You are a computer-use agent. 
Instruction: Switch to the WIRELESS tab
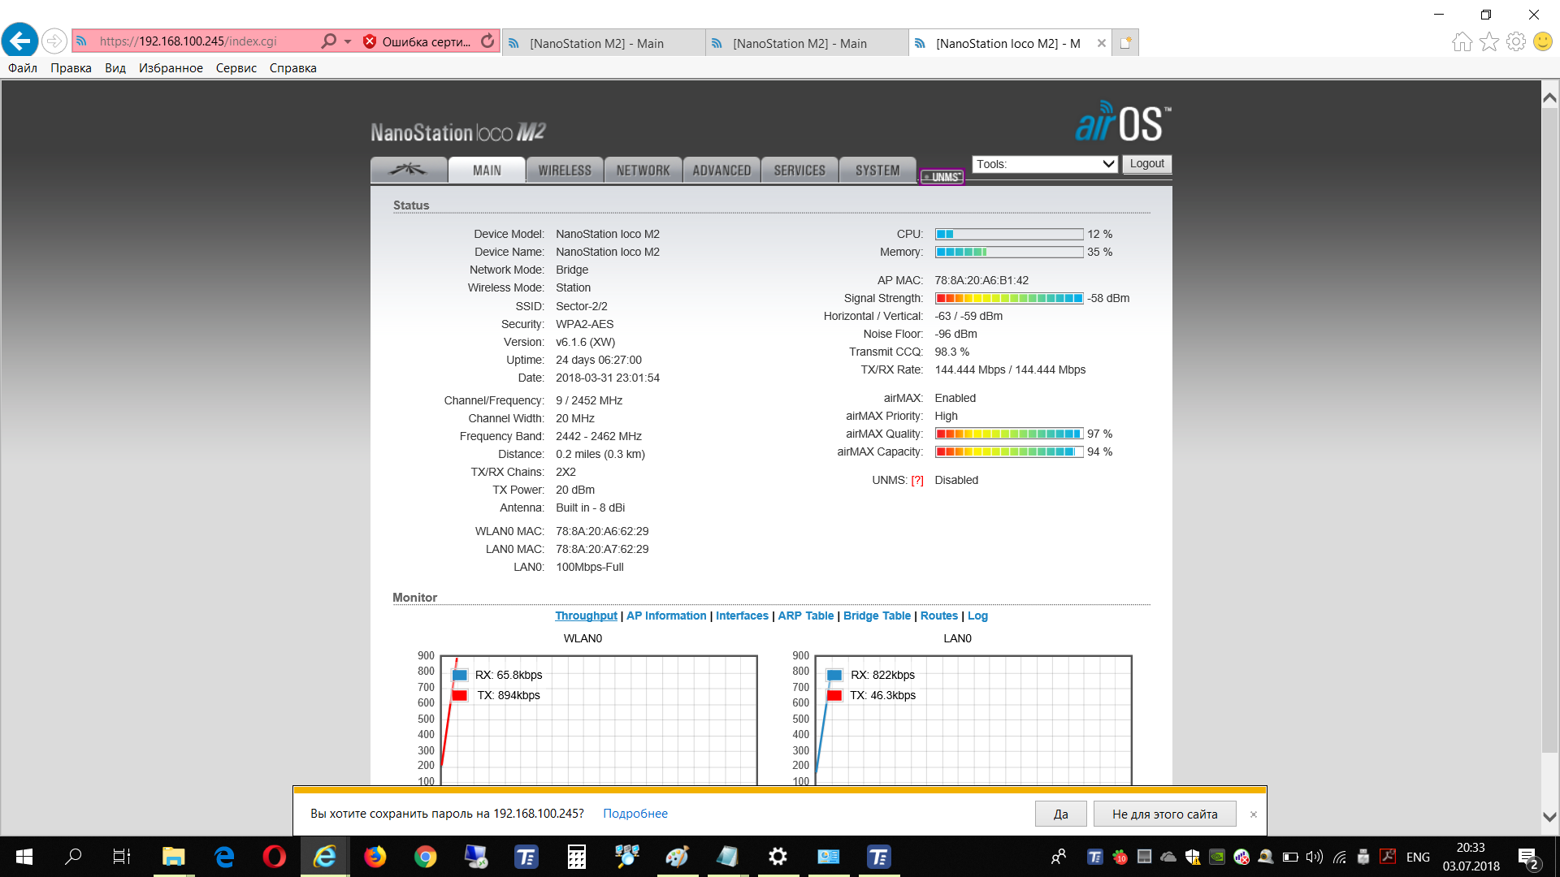565,171
